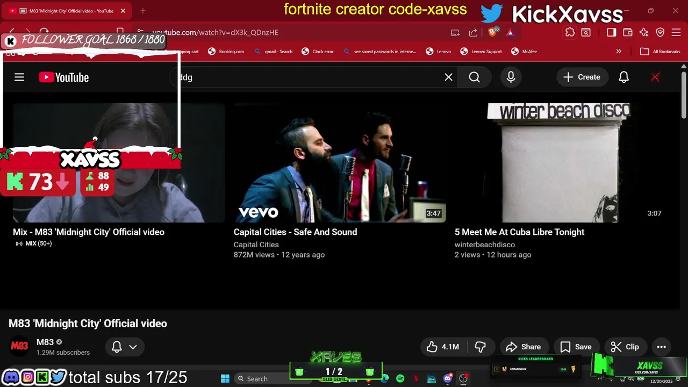Open browser main hamburger menu
The height and width of the screenshot is (387, 688).
pos(676,32)
